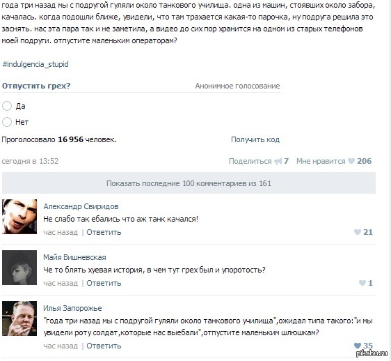Open Майя Вишневская's avatar thumbnail
Screen dimensions: 391x361
[x=19, y=268]
